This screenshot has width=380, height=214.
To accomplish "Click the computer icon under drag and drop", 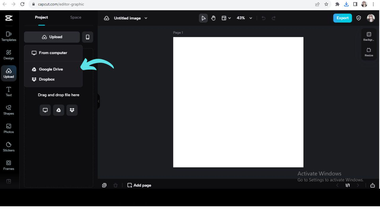I will coord(45,110).
